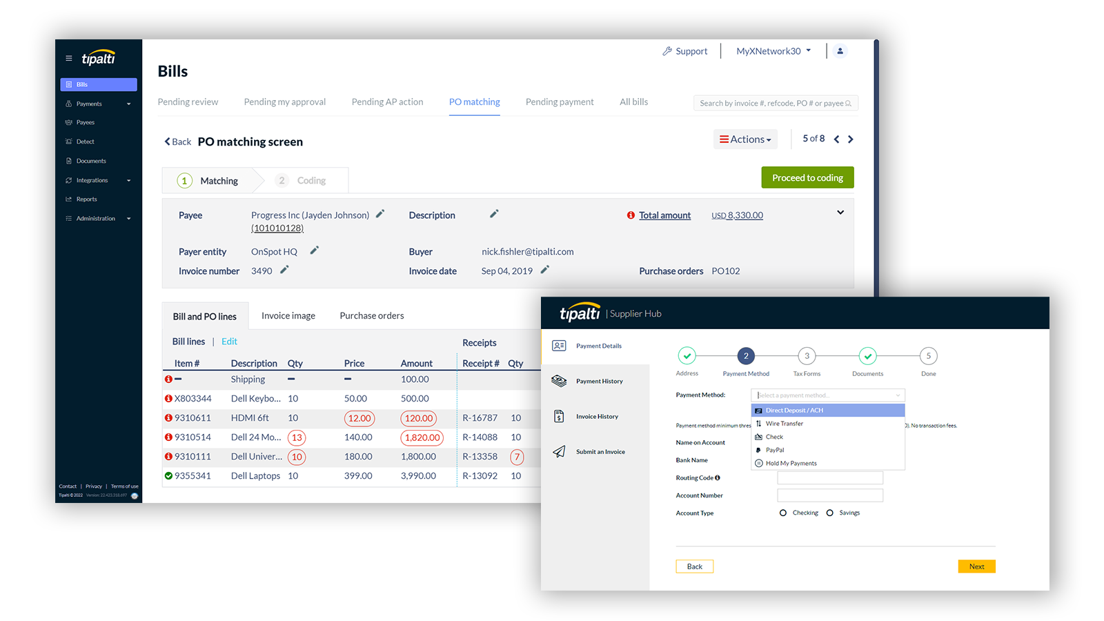The image size is (1104, 621).
Task: Switch to the All bills tab
Action: pyautogui.click(x=633, y=101)
